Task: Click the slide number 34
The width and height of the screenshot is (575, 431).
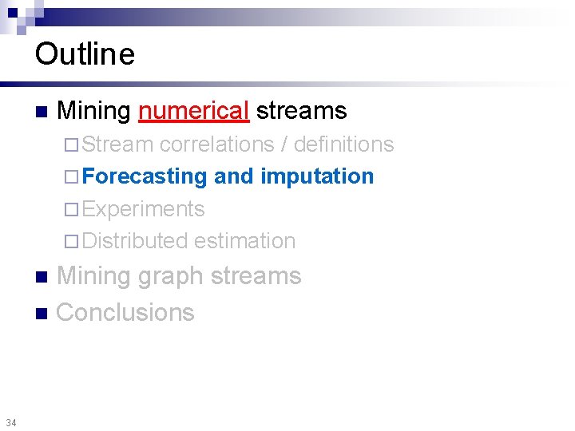Action: 11,422
